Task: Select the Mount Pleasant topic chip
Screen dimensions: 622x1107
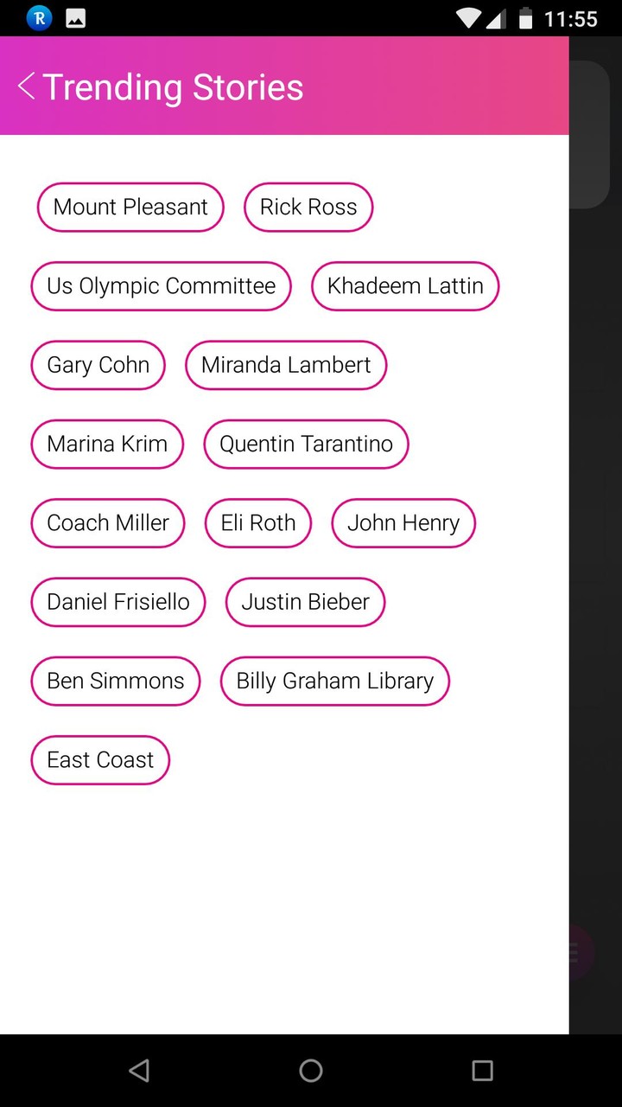Action: 130,208
